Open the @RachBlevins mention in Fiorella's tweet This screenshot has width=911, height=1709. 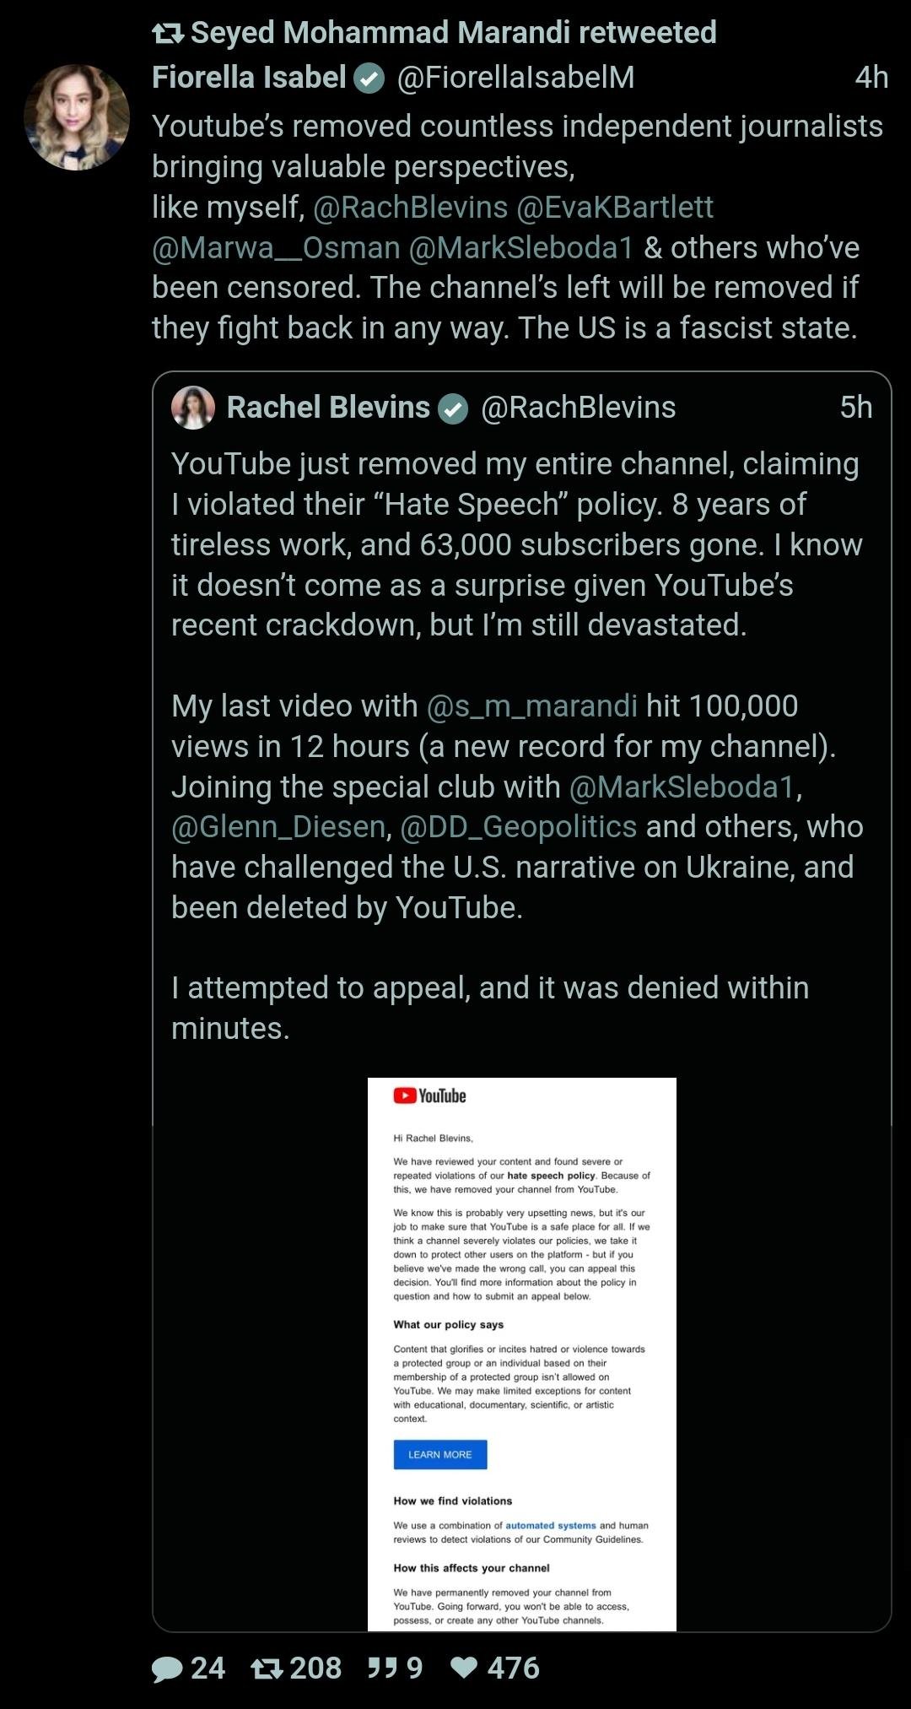click(x=410, y=207)
